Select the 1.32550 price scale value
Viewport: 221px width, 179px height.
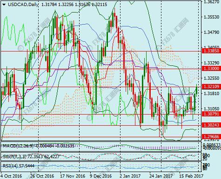coord(212,78)
